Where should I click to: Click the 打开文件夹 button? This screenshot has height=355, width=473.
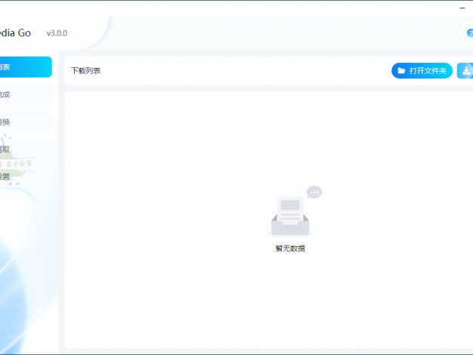point(422,71)
